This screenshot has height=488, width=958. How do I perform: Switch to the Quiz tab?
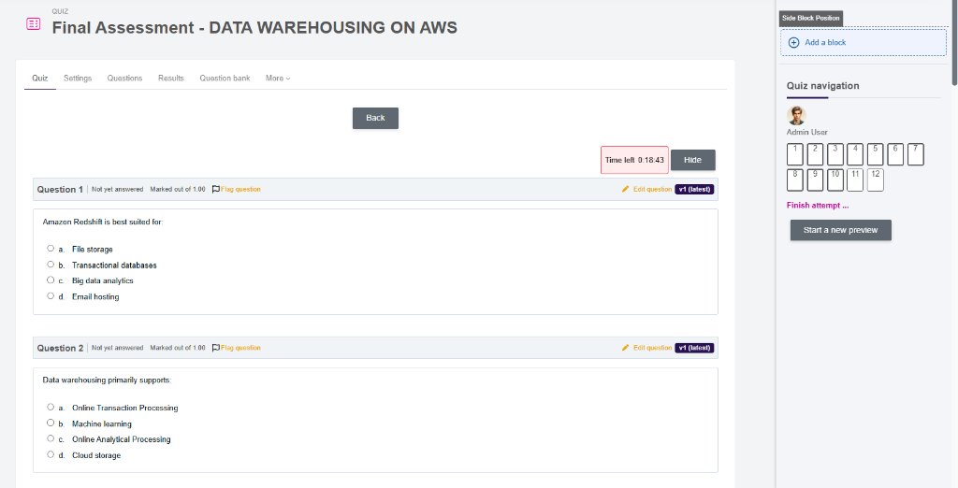click(39, 79)
